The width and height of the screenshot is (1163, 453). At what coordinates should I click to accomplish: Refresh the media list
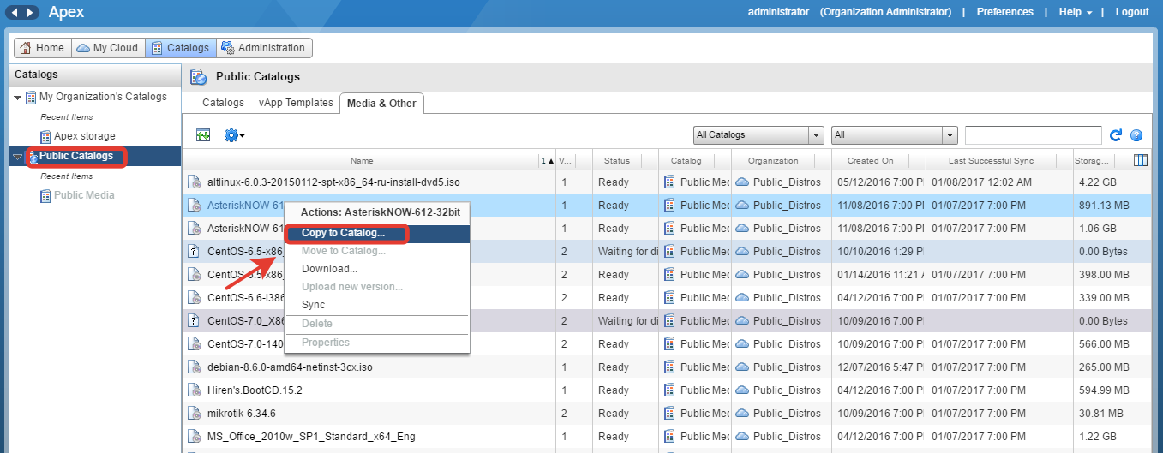[1116, 135]
